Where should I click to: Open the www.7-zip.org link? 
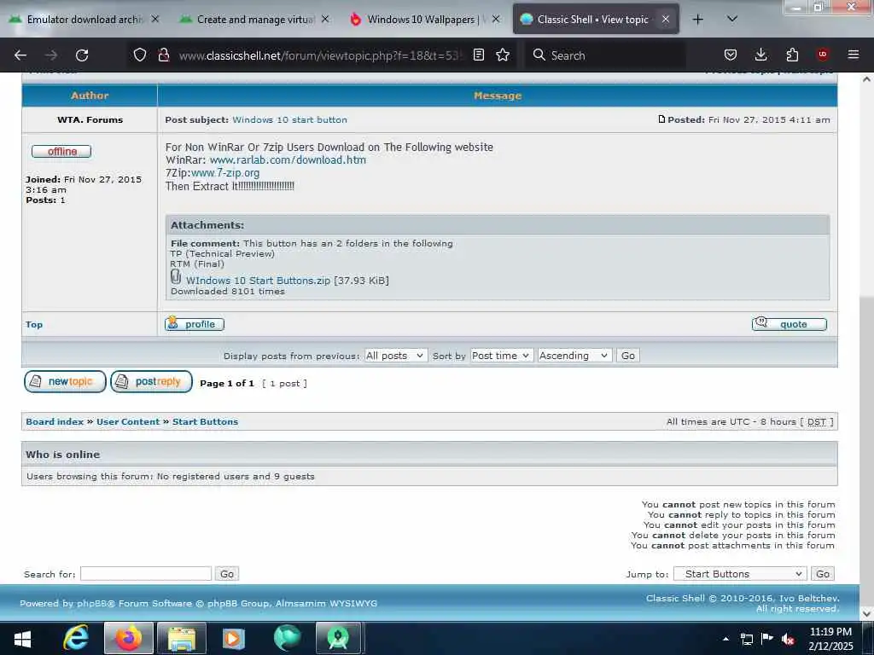tap(225, 172)
